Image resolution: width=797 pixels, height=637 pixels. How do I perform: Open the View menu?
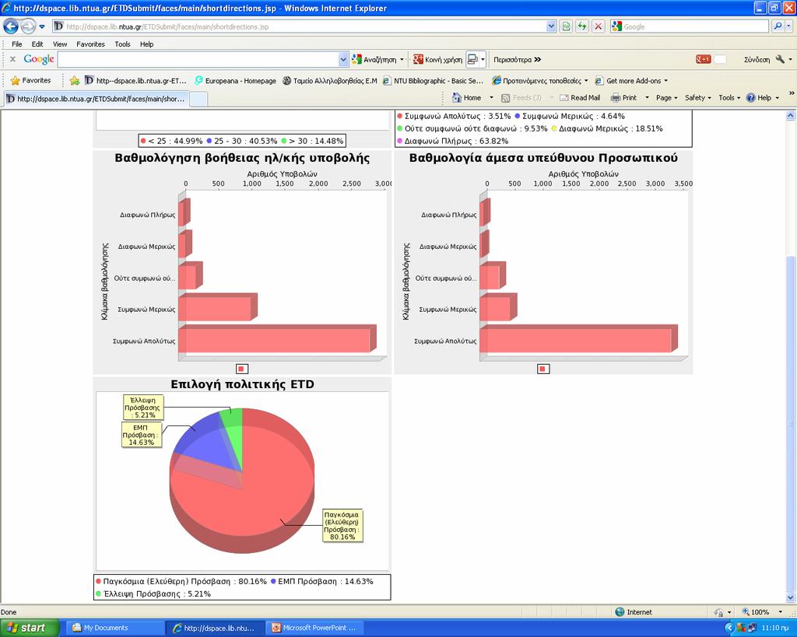click(x=60, y=44)
